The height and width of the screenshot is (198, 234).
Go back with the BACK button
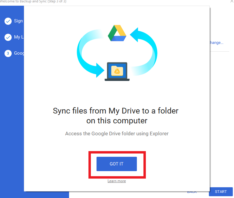[x=192, y=192]
